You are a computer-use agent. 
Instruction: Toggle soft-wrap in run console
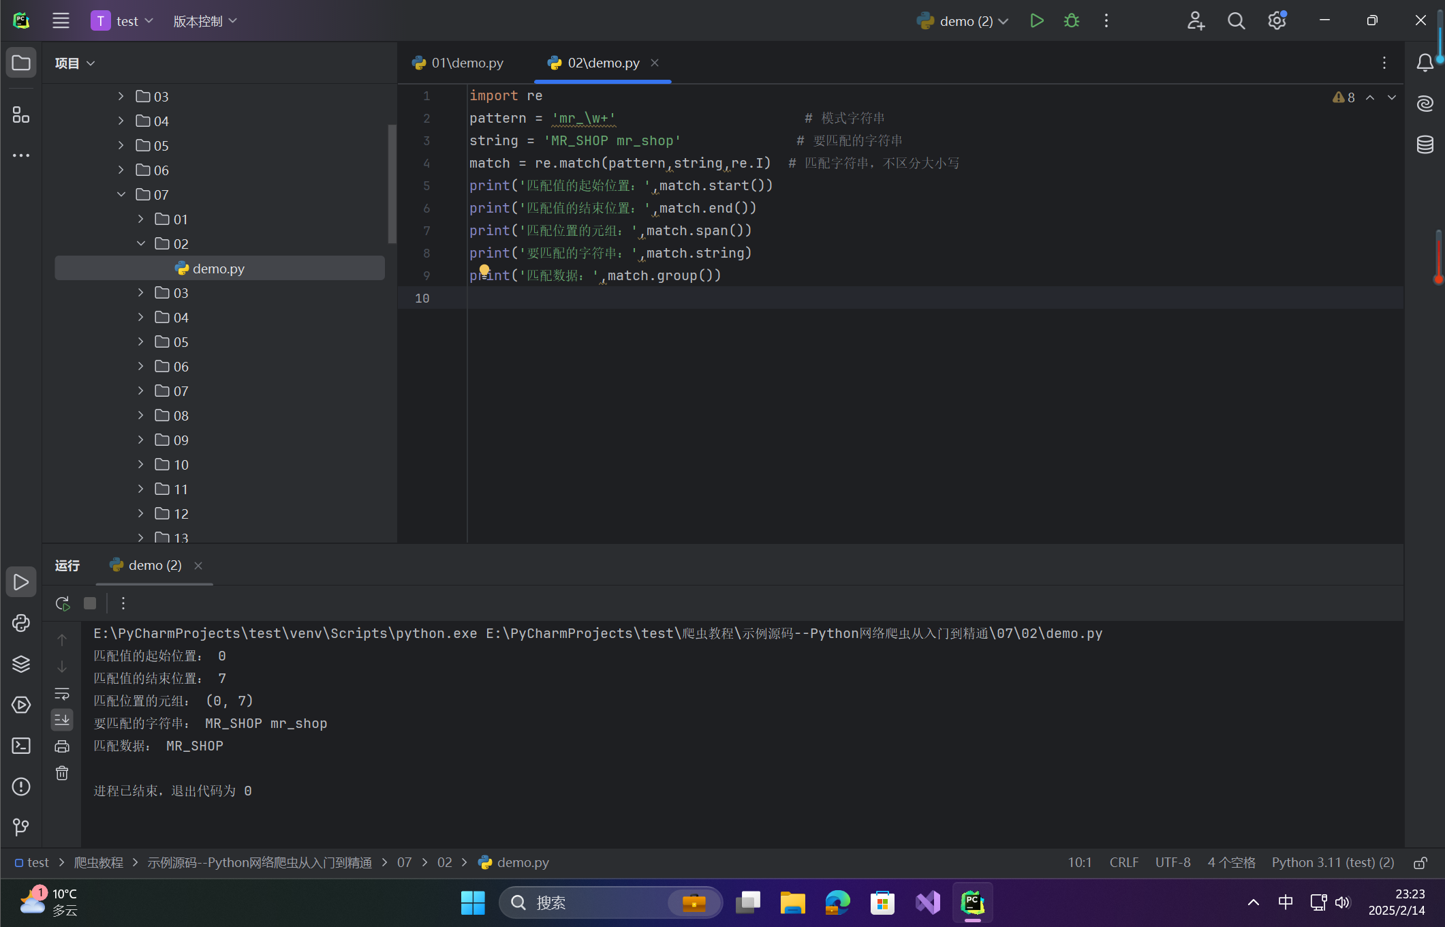tap(62, 693)
